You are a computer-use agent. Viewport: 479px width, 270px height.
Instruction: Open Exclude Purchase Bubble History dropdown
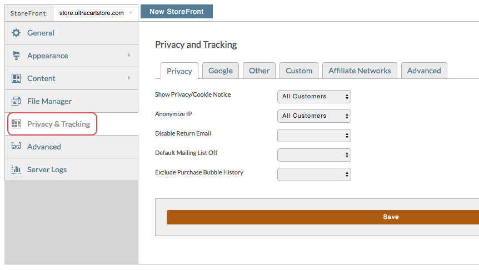point(314,174)
